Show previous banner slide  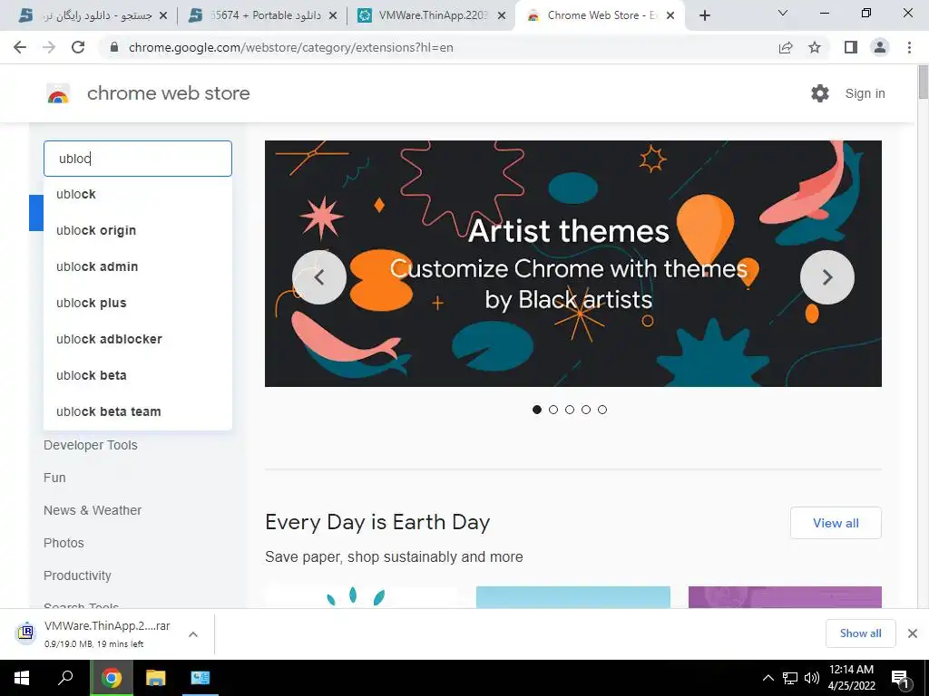(319, 277)
